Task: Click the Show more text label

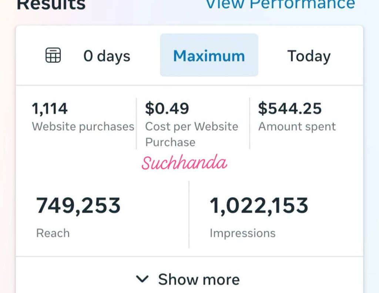Action: click(199, 279)
